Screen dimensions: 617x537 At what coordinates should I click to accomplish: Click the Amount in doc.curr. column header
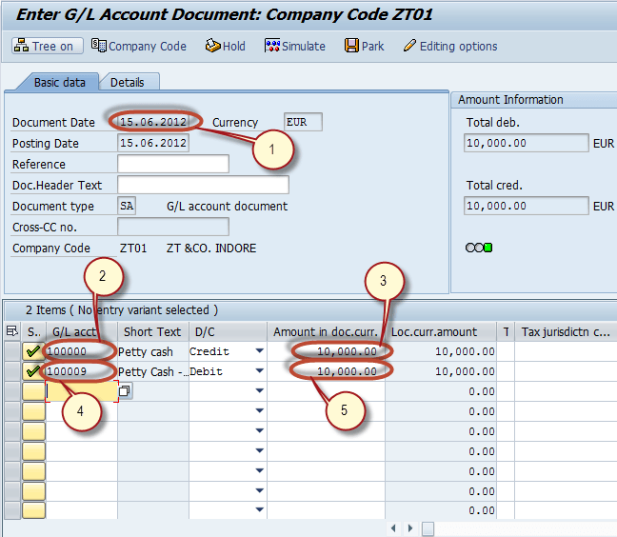coord(328,331)
